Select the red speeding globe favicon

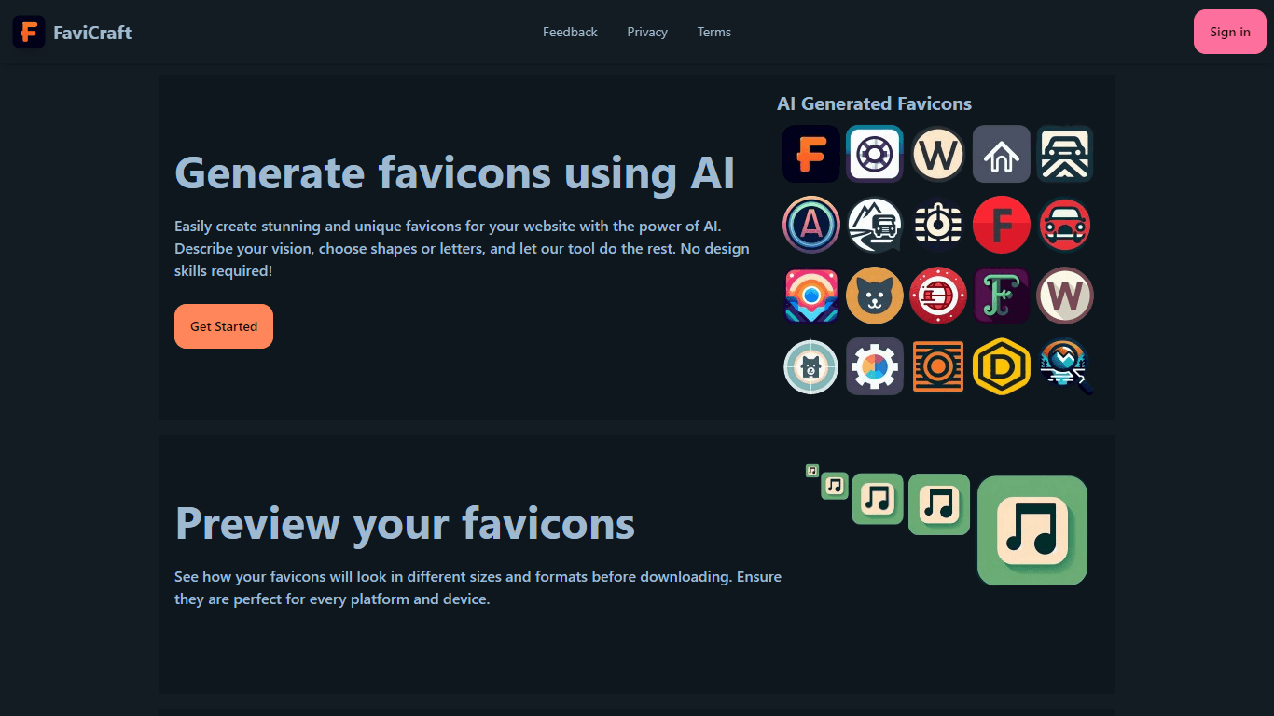tap(938, 296)
